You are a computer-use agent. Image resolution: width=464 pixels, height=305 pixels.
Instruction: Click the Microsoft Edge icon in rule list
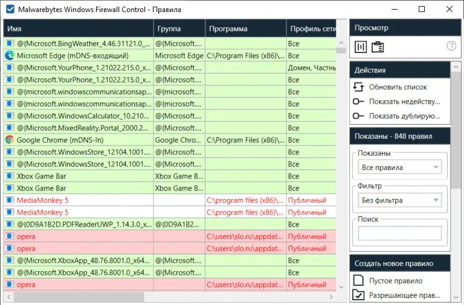10,55
